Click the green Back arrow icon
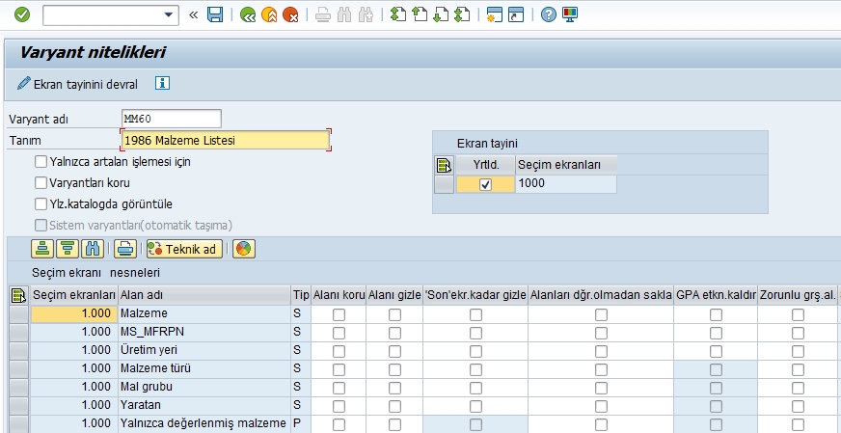841x433 pixels. point(248,14)
